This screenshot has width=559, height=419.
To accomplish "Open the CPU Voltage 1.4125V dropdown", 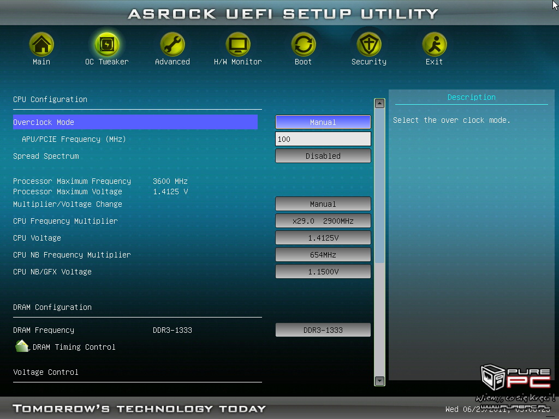I will (x=323, y=238).
